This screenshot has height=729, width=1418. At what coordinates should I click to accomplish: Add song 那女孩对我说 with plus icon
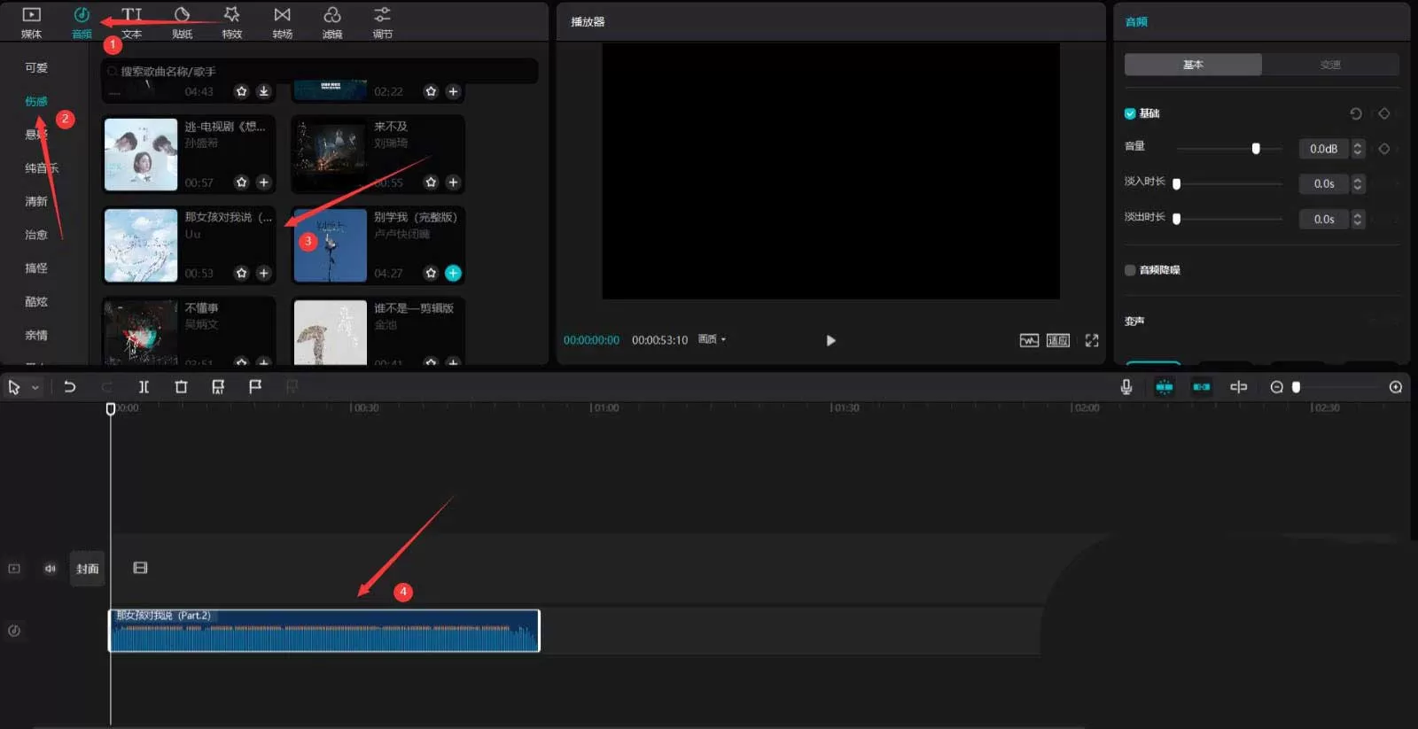pyautogui.click(x=263, y=273)
